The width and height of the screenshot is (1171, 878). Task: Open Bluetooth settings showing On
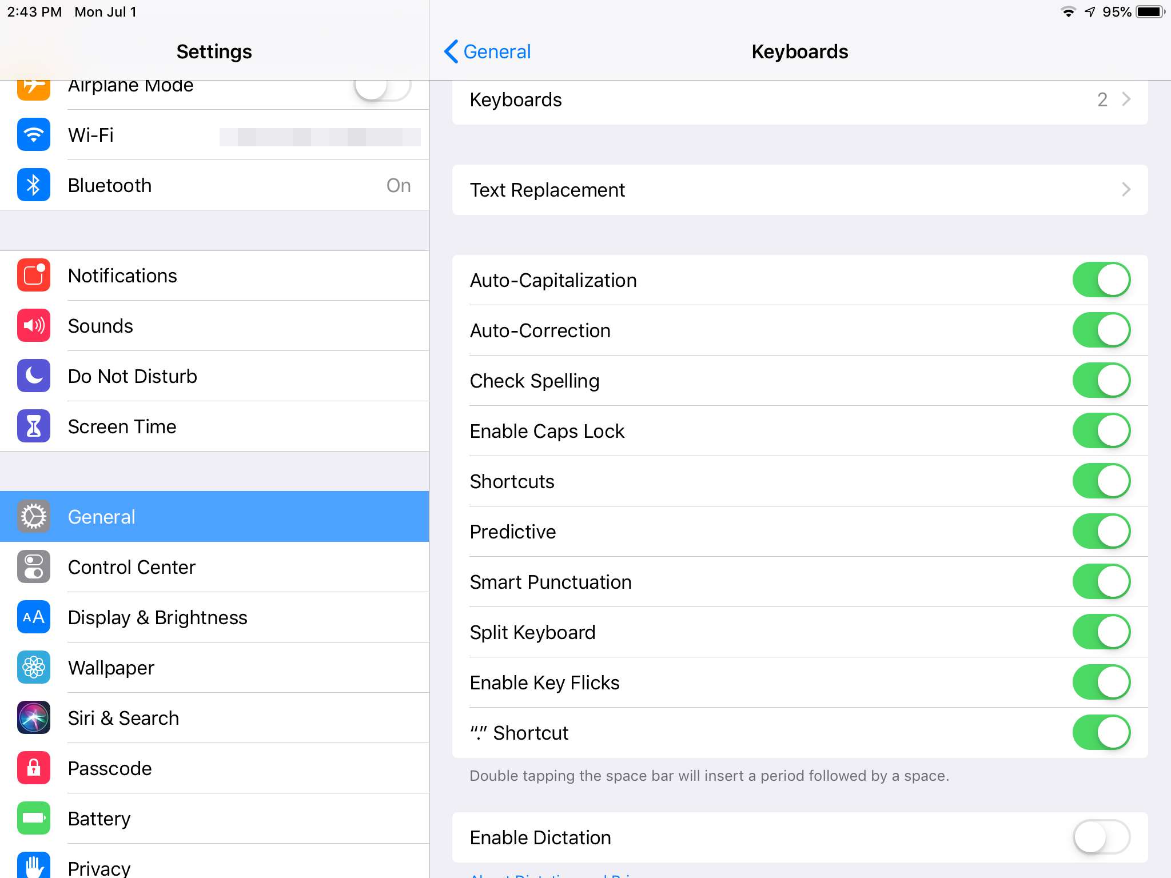point(214,185)
